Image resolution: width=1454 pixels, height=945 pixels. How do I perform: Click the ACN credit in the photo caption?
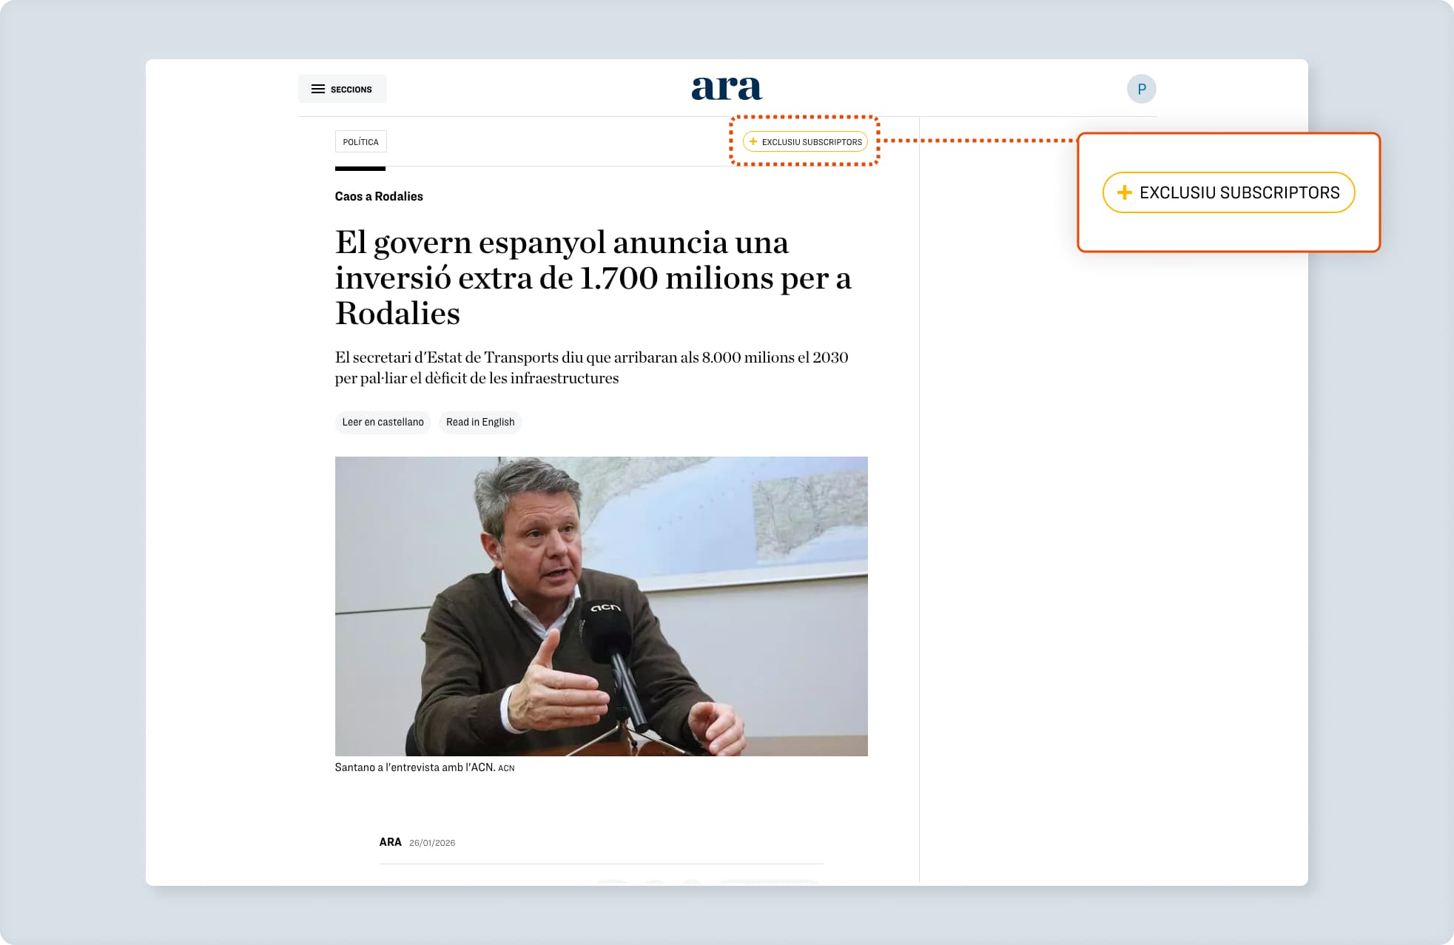click(508, 768)
